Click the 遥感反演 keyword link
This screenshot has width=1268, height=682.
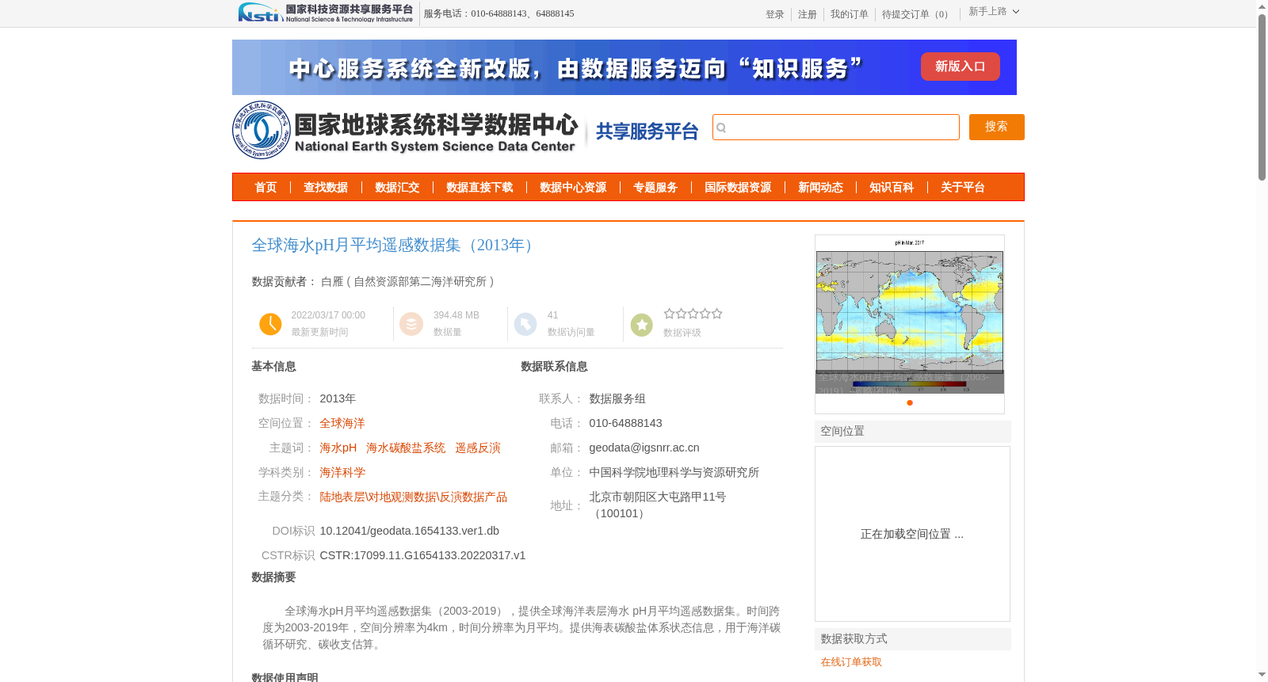point(478,448)
